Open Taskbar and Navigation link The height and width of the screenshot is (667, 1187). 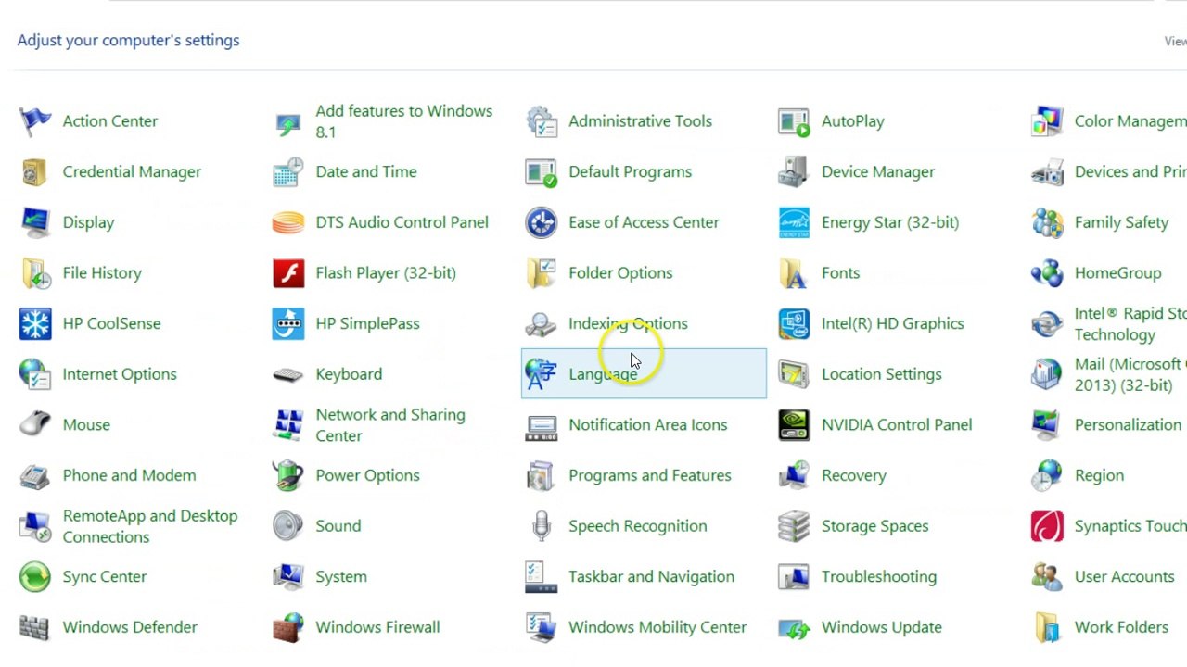[x=652, y=576]
